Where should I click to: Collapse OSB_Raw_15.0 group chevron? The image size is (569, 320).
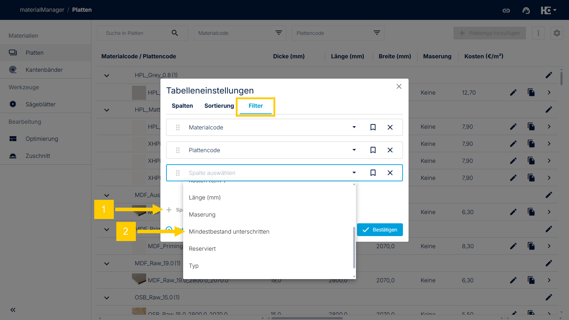click(x=107, y=298)
